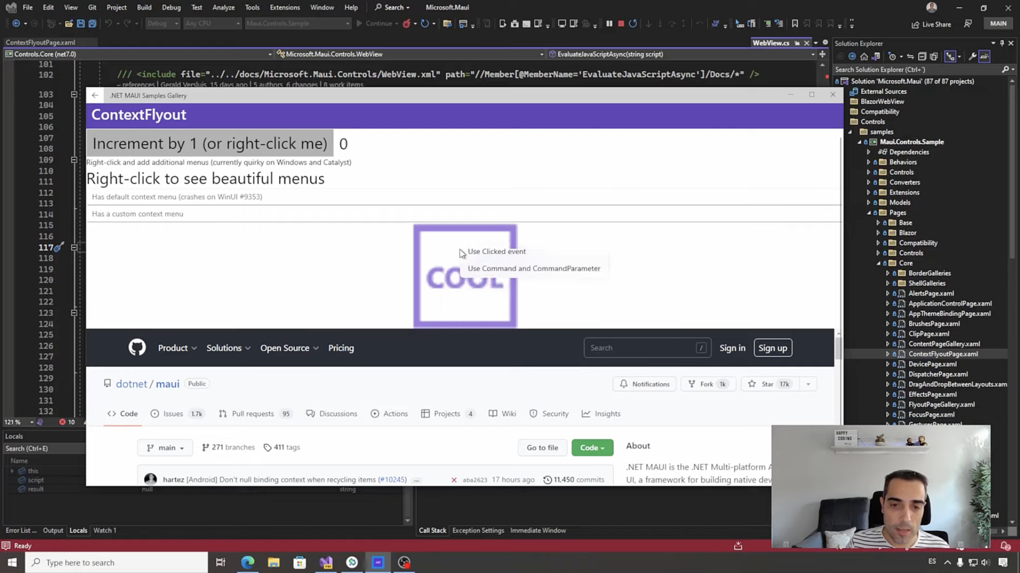Switch to ContextFlyoutPage.xaml tab

pos(40,43)
